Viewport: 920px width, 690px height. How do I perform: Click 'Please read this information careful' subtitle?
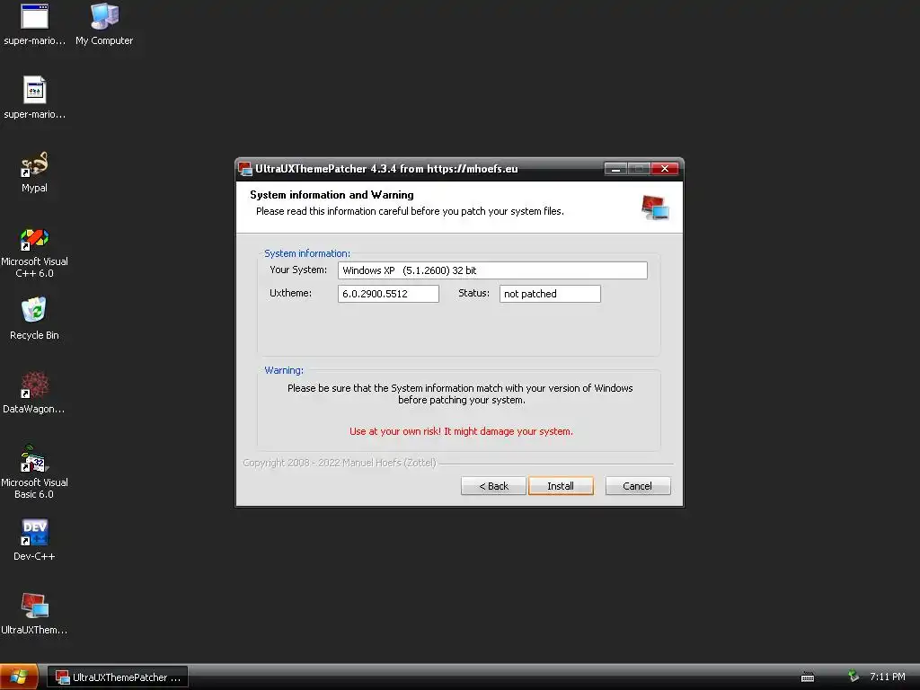point(410,211)
